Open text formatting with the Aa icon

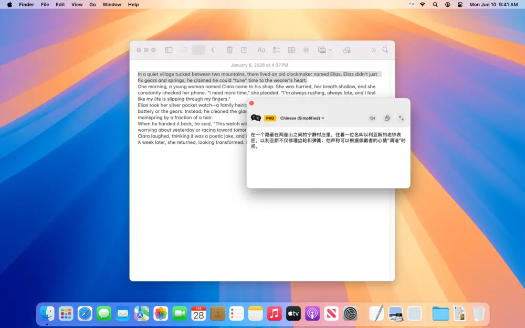click(x=261, y=49)
